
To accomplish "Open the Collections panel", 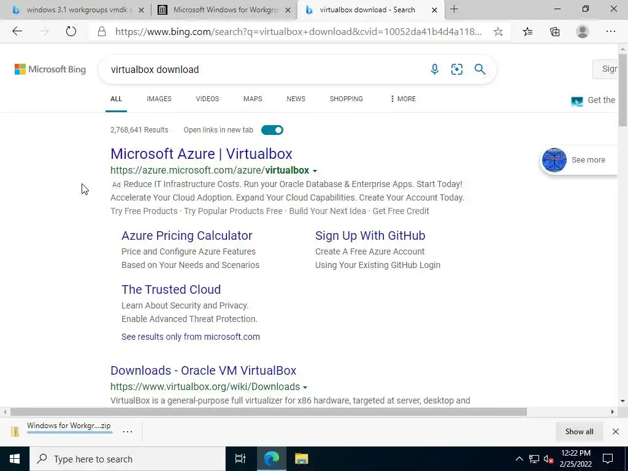I will 554,32.
